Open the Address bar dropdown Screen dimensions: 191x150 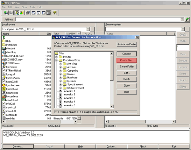[x=182, y=19]
